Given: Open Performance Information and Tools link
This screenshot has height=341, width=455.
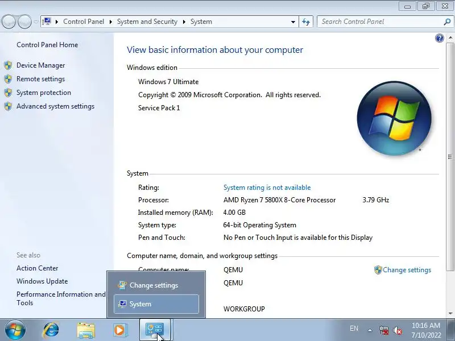Looking at the screenshot, I should coord(61,298).
